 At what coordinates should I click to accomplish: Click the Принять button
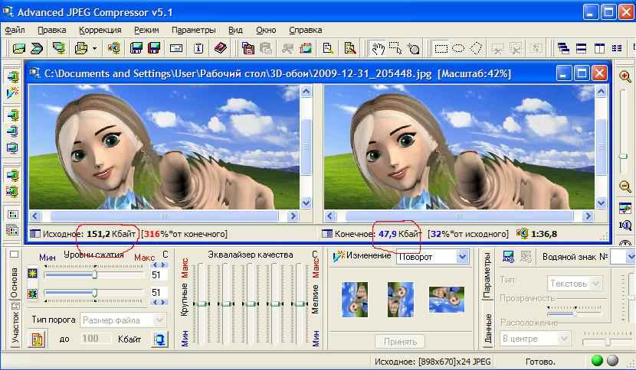[400, 342]
